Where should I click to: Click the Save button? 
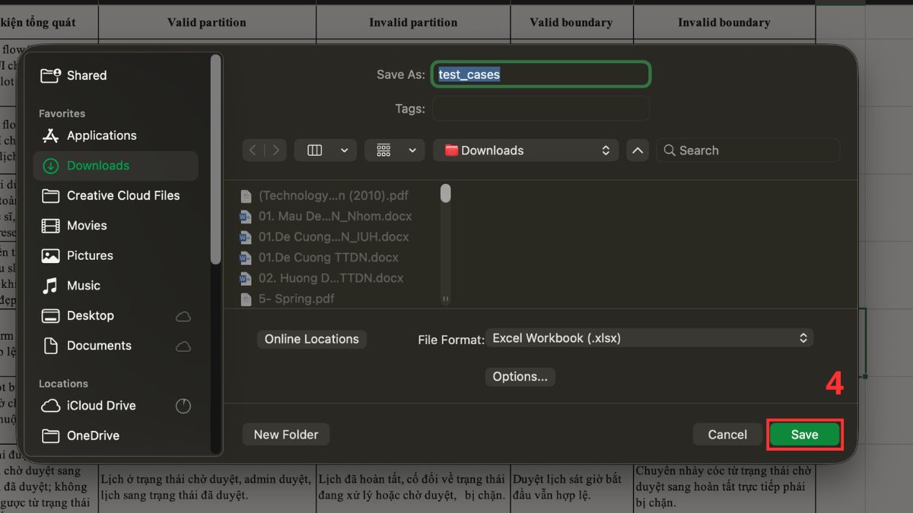[804, 435]
